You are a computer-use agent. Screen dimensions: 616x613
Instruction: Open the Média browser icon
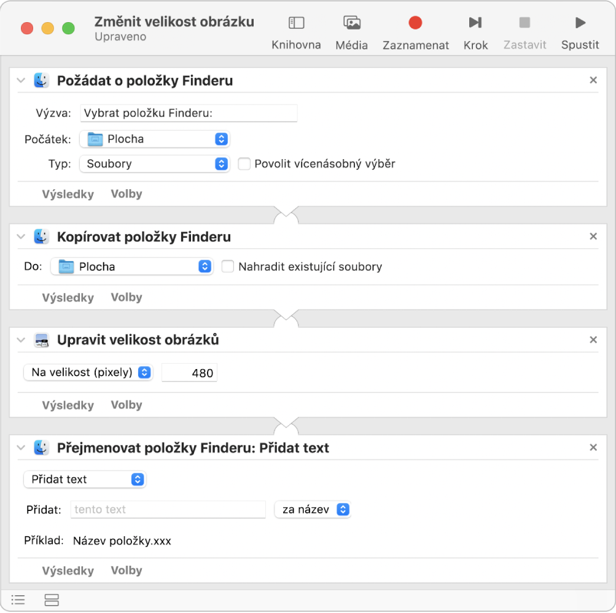tap(352, 23)
